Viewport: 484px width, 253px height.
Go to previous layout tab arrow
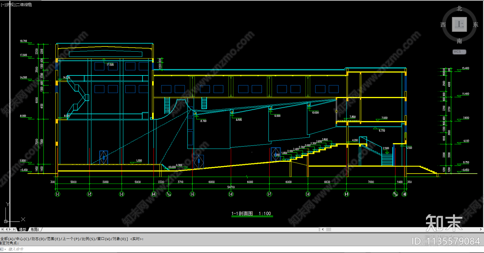(x=6, y=229)
